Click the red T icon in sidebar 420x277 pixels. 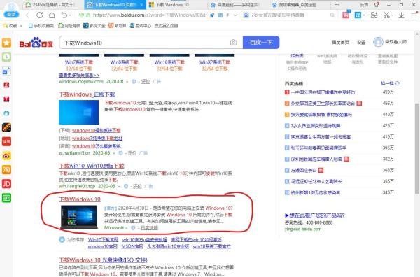[x=7, y=99]
